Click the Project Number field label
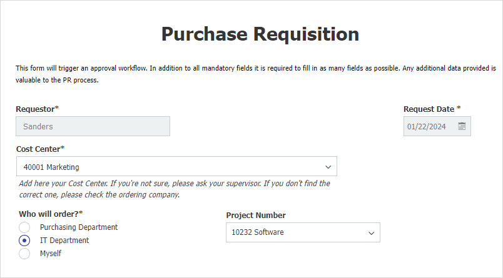Image resolution: width=503 pixels, height=278 pixels. [256, 216]
